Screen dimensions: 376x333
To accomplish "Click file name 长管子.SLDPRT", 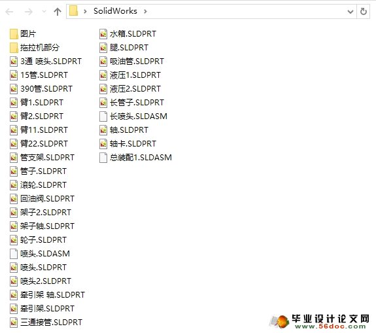I will pyautogui.click(x=137, y=103).
